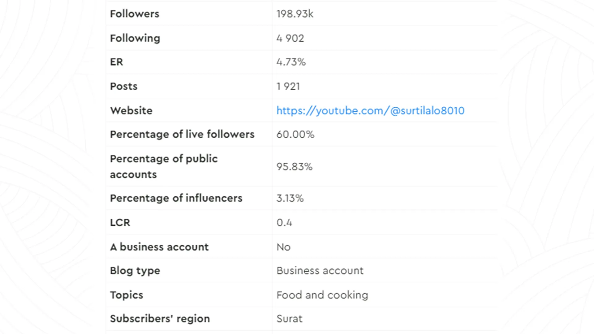Click the Percentage of influencers label
This screenshot has width=594, height=334.
point(176,198)
